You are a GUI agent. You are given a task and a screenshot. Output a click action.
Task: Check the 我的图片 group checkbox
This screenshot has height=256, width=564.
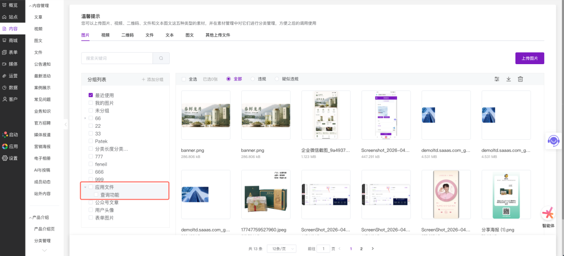coord(91,103)
